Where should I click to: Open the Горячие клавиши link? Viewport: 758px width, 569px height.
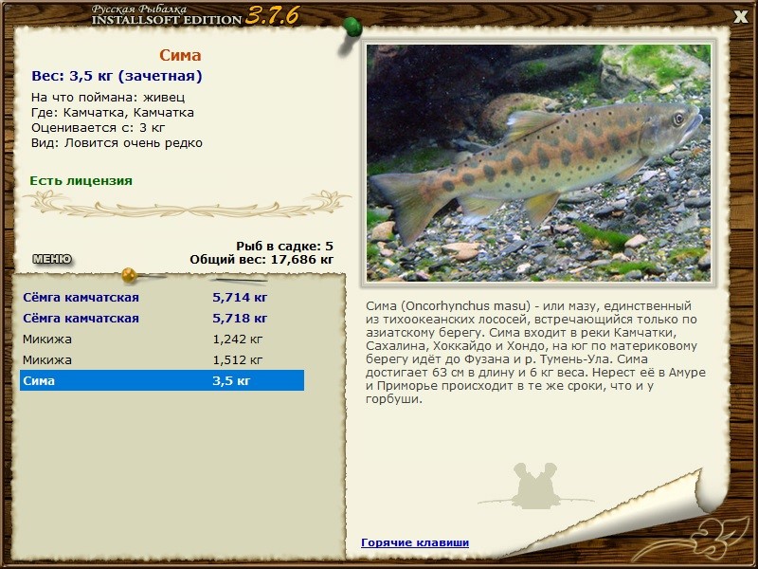click(x=415, y=542)
